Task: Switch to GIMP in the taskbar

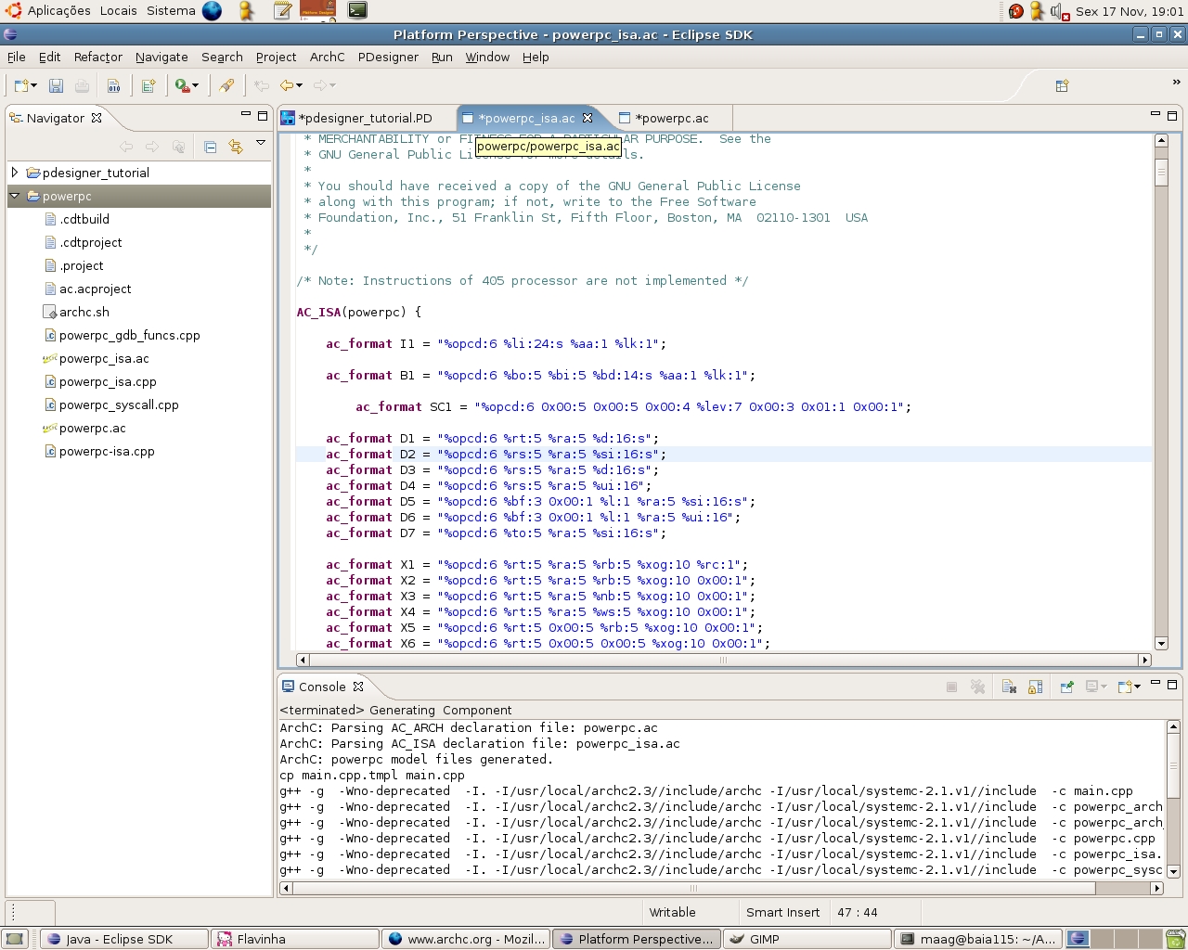Action: 806,939
